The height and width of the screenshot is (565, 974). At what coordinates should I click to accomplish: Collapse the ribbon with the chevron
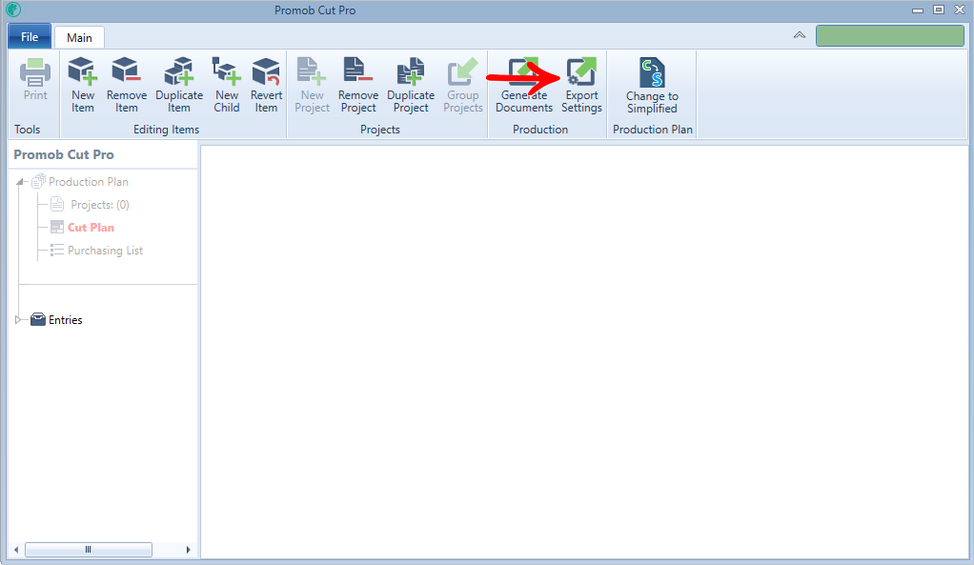coord(800,35)
